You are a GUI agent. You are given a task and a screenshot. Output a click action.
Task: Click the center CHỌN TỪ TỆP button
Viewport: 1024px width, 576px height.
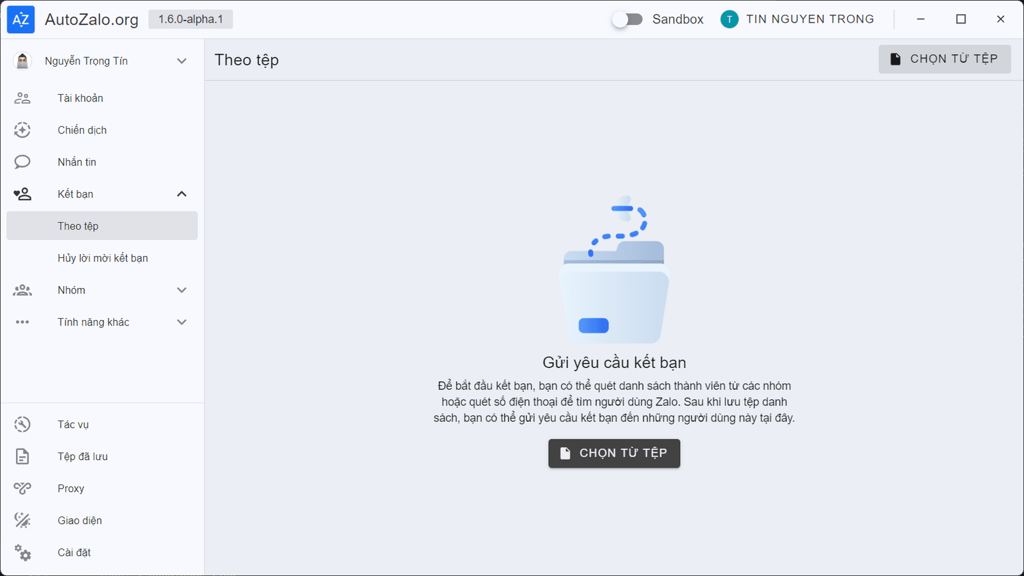[x=614, y=453]
